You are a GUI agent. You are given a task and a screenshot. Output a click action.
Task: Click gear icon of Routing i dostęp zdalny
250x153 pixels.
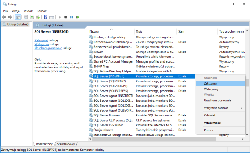(91, 37)
